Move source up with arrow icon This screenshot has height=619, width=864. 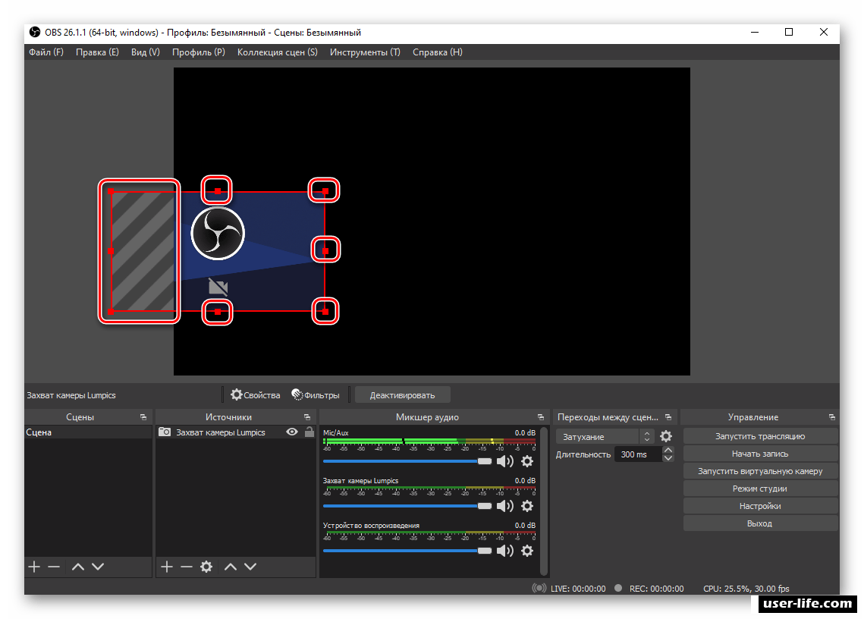231,567
